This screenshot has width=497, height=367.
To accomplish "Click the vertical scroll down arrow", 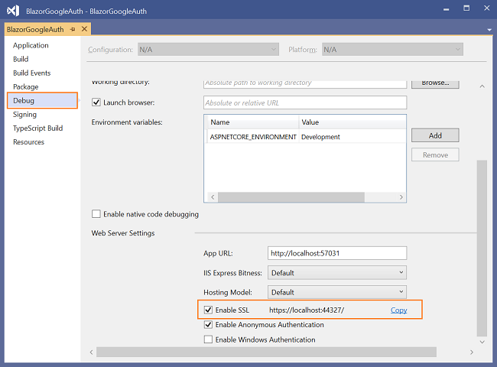I will pyautogui.click(x=482, y=342).
